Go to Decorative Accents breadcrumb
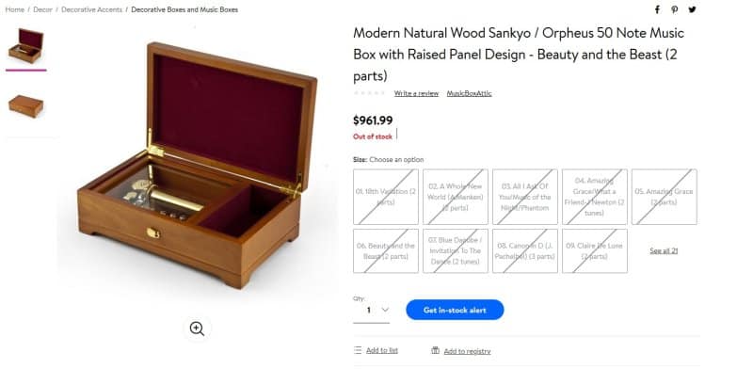This screenshot has width=753, height=369. click(x=91, y=9)
